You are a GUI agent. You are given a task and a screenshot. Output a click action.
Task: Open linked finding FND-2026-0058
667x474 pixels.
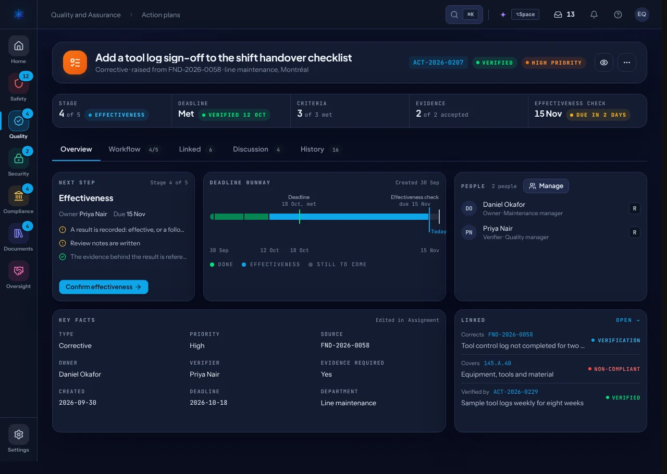511,334
